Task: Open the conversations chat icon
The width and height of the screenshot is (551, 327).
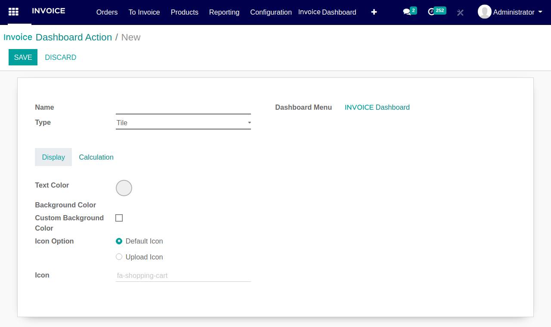Action: (407, 12)
